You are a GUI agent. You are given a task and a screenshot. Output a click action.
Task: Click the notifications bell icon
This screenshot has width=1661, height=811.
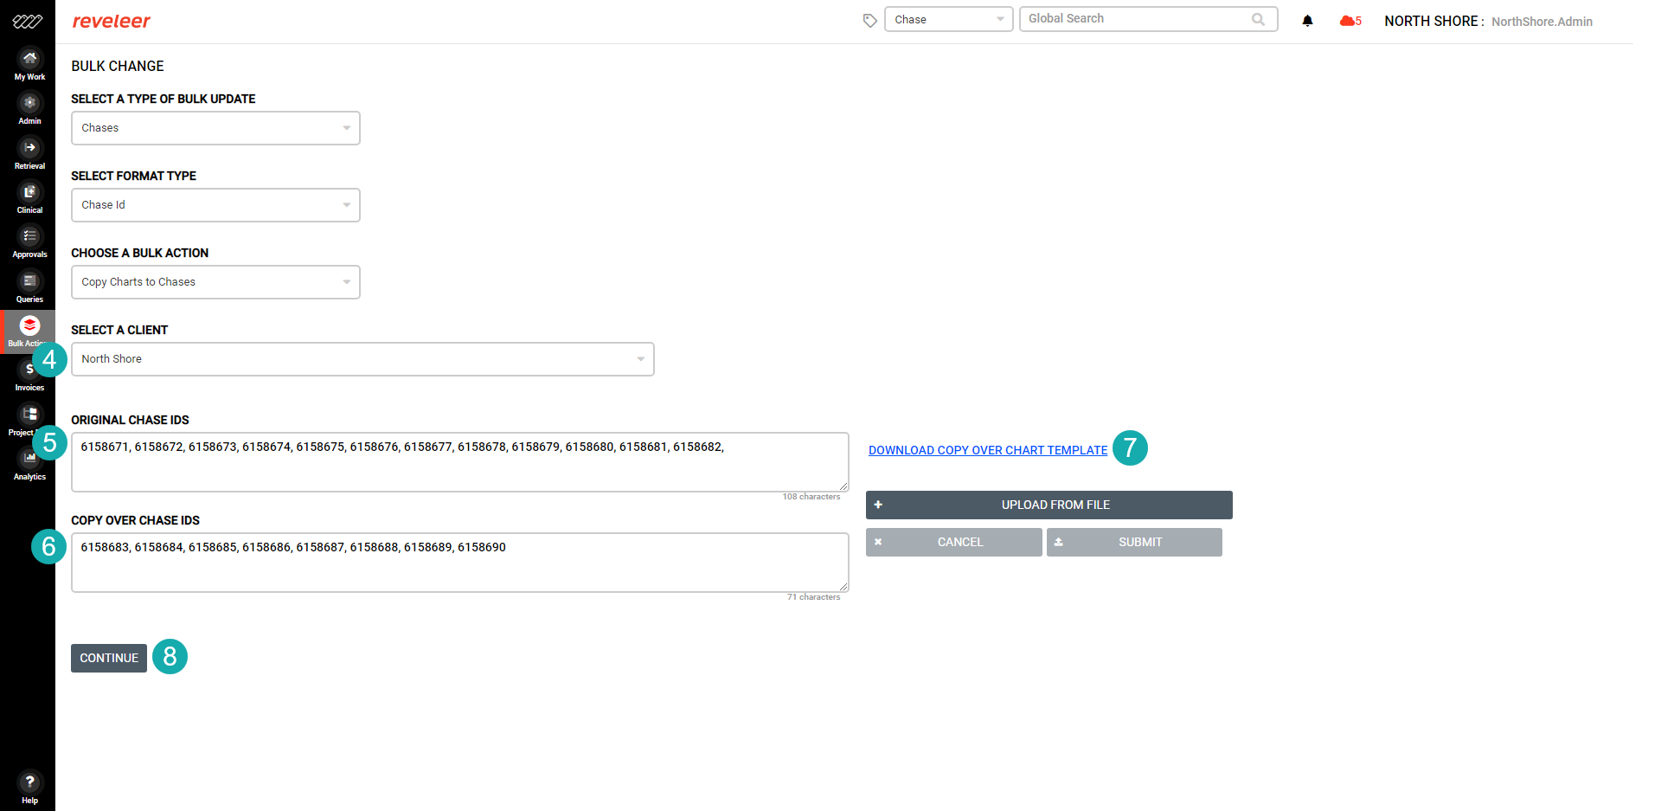[x=1307, y=21]
